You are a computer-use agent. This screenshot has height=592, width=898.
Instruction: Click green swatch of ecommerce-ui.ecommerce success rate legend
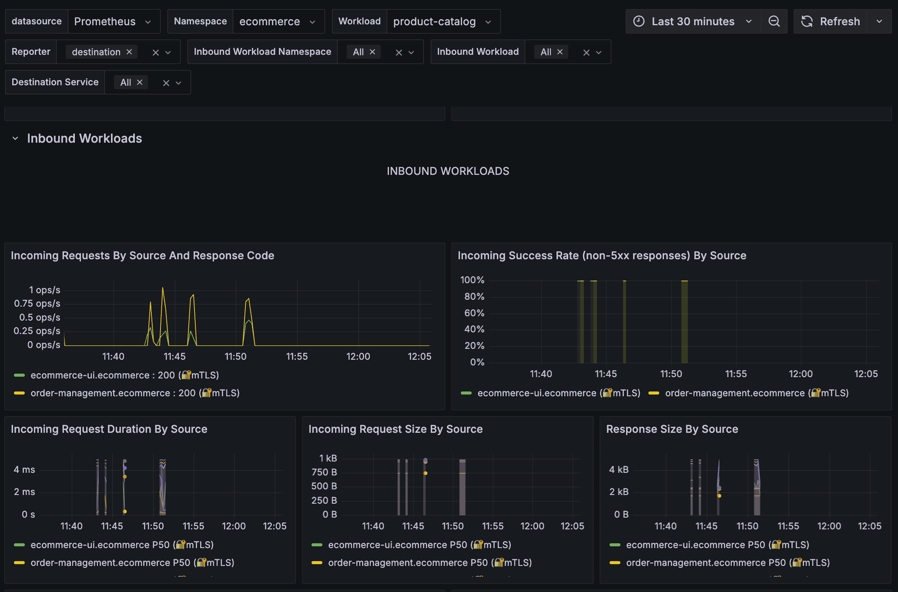coord(466,393)
